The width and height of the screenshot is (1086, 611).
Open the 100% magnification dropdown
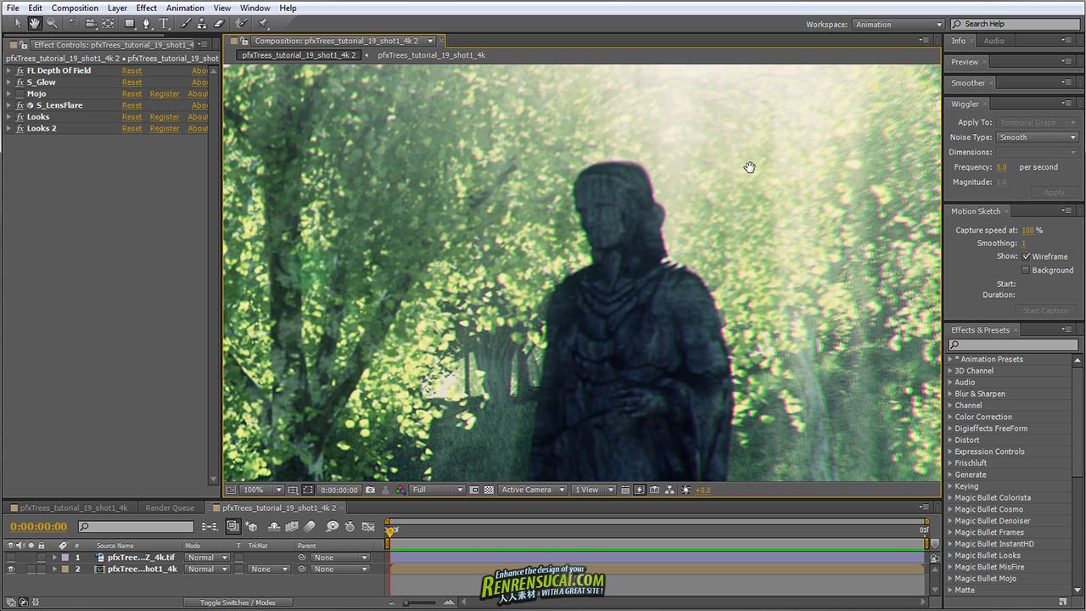(x=262, y=490)
